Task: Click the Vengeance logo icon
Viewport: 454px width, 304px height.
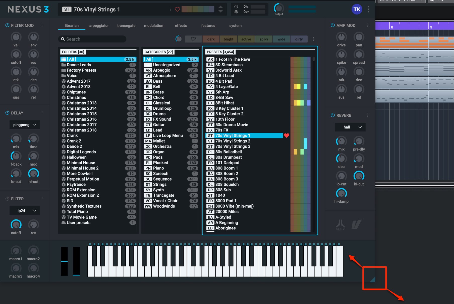Action: pyautogui.click(x=357, y=224)
